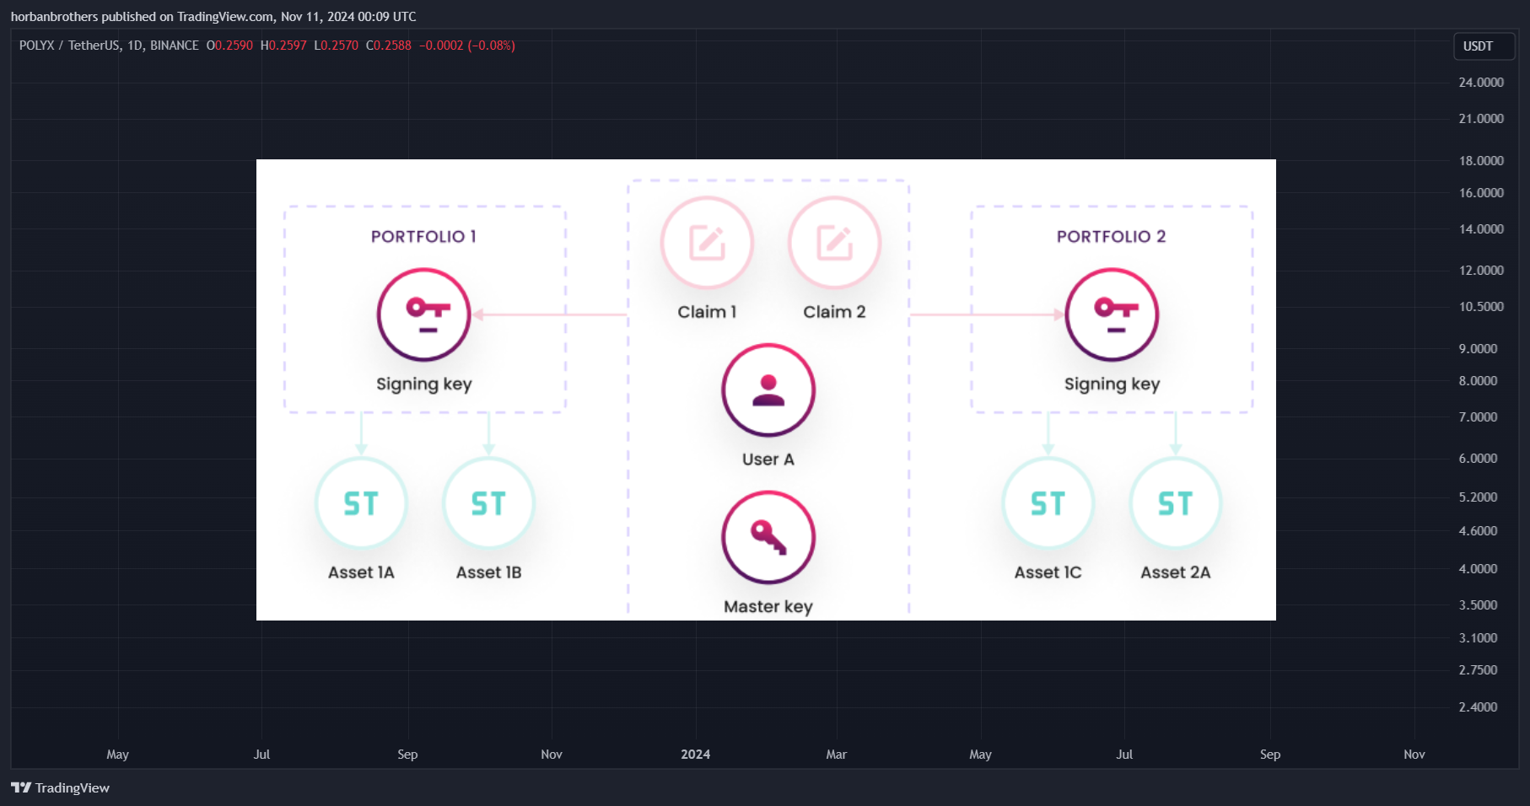
Task: Click the TradingView logo
Action: coord(60,787)
